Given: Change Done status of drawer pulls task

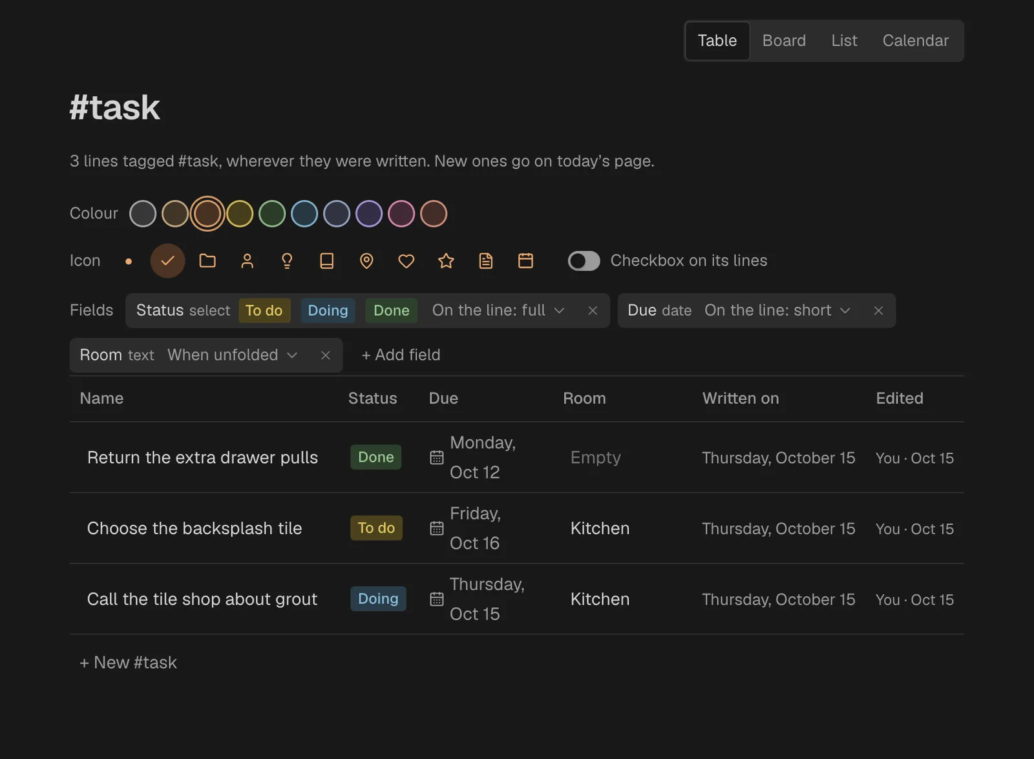Looking at the screenshot, I should (376, 457).
